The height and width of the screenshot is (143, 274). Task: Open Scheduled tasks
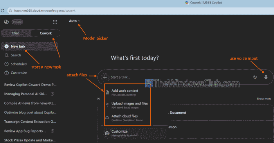pos(19,64)
